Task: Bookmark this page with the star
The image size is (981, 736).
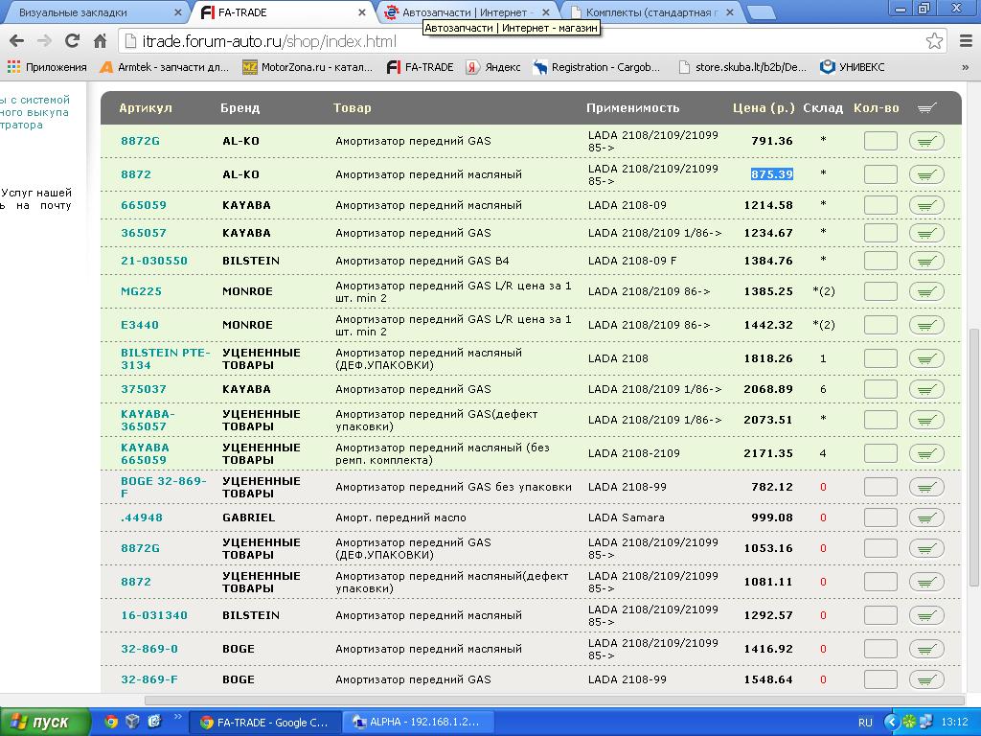Action: click(934, 41)
